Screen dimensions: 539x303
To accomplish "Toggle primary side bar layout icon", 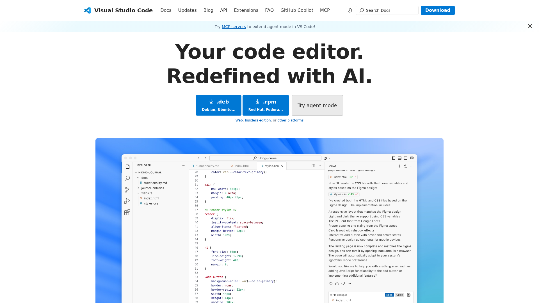I will tap(394, 158).
